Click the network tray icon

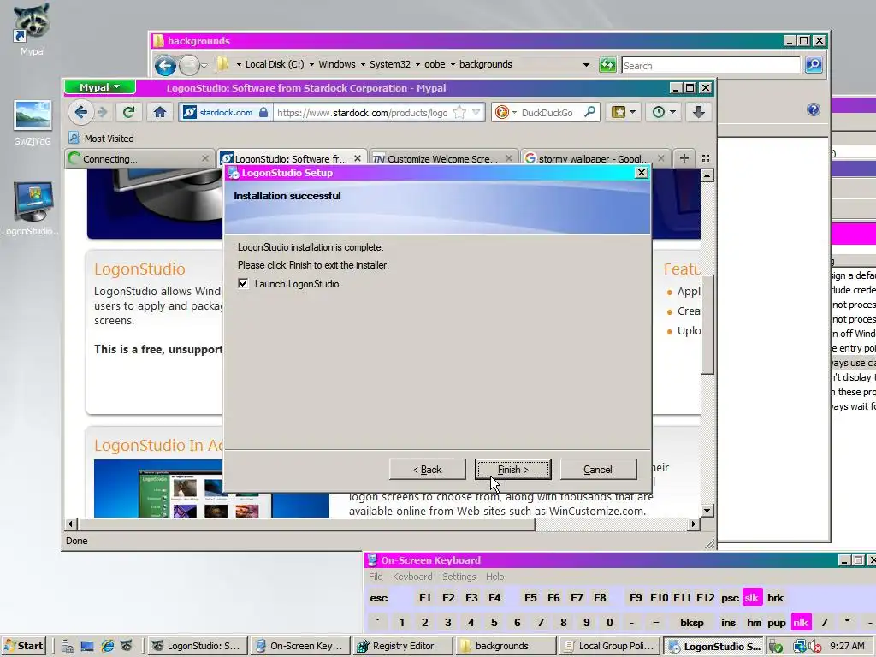[800, 647]
